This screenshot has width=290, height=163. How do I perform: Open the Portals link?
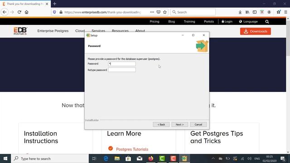tap(209, 22)
